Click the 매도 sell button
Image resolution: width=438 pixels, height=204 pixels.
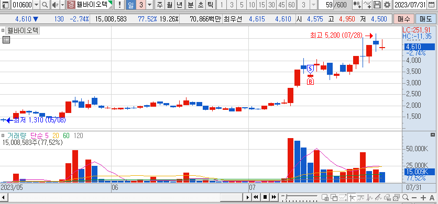(426, 19)
